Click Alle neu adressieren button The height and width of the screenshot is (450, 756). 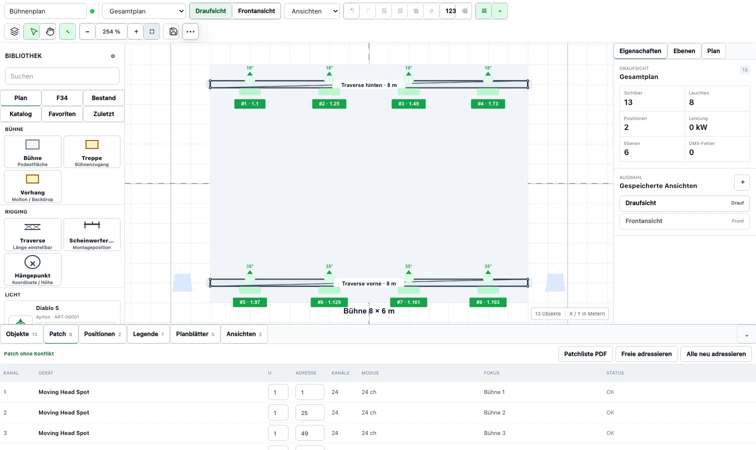[716, 354]
